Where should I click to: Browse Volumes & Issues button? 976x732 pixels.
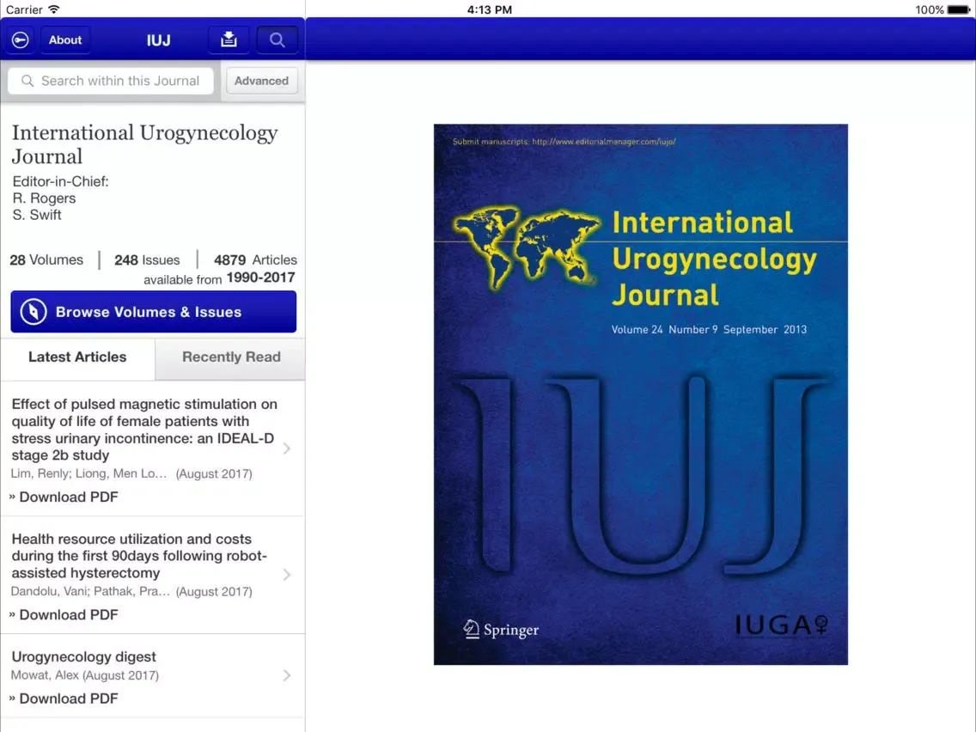tap(153, 312)
